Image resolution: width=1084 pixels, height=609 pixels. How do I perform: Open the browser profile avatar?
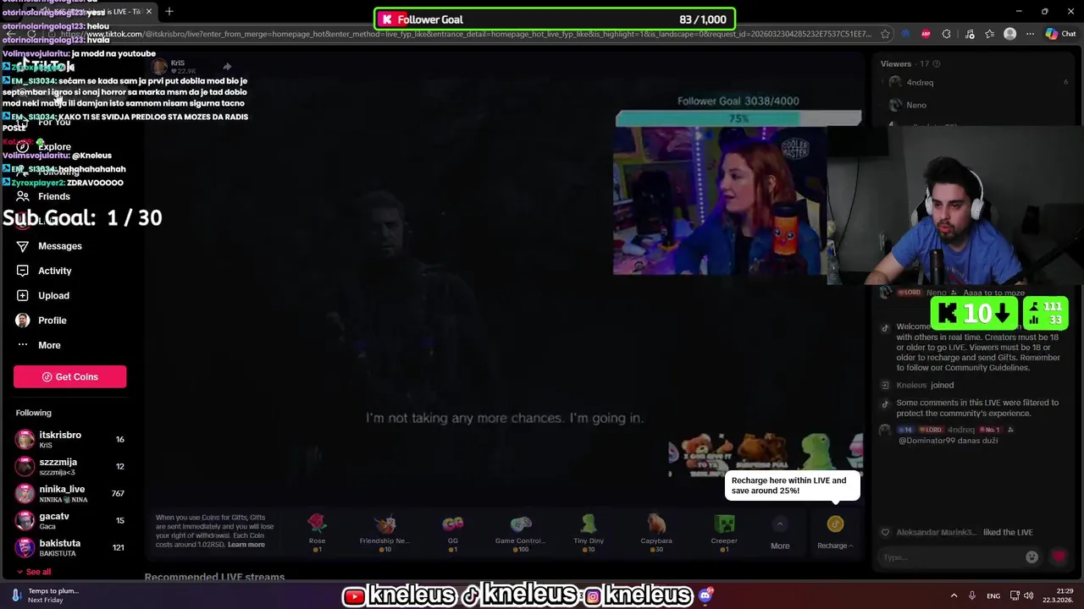[1009, 34]
